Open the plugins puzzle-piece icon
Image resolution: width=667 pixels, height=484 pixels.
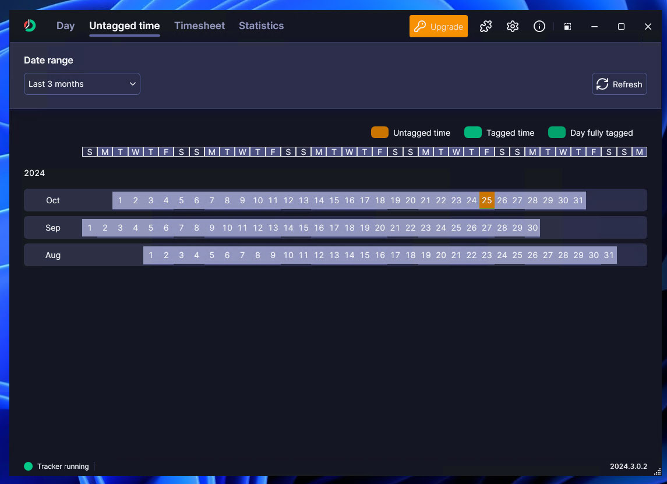click(x=486, y=26)
